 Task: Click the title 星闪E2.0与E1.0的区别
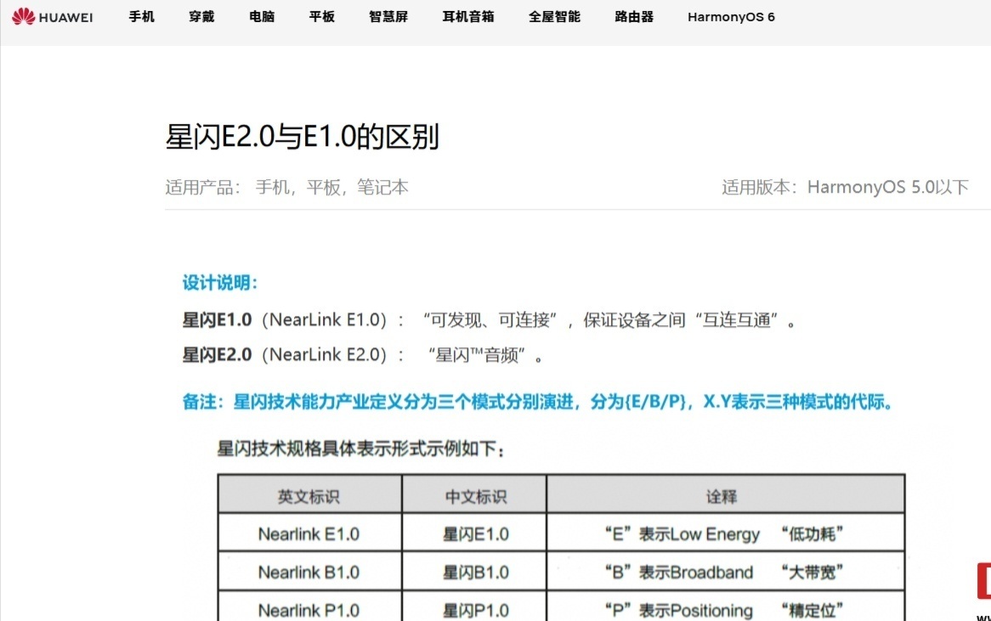tap(302, 137)
